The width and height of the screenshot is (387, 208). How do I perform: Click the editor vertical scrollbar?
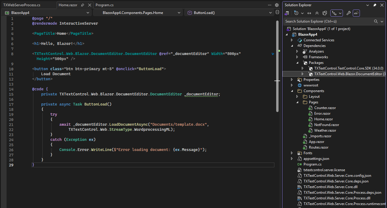[277, 65]
